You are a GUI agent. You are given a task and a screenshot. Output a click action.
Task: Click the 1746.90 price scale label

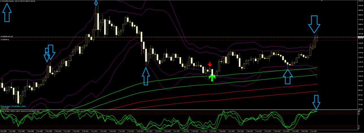click(x=361, y=20)
